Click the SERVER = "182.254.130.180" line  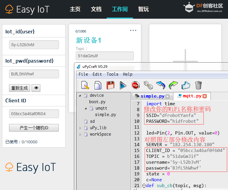(x=180, y=145)
